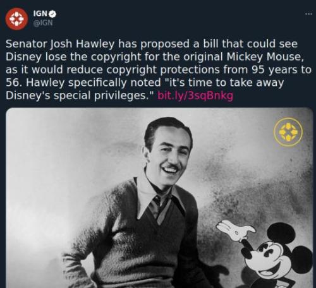Click the verified badge next to IGN
This screenshot has width=316, height=288.
tap(52, 14)
